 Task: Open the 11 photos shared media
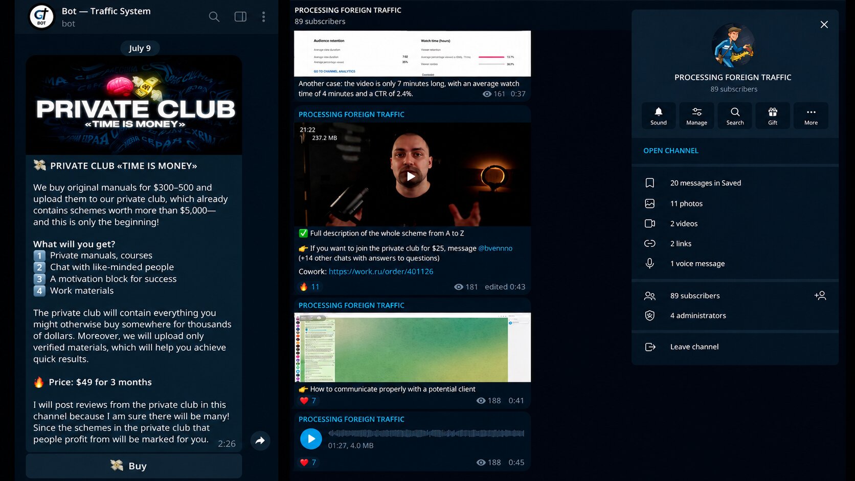click(735, 203)
